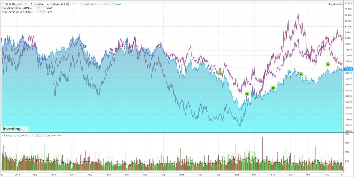Select the green D dividend marker in early 2016

pos(247,94)
